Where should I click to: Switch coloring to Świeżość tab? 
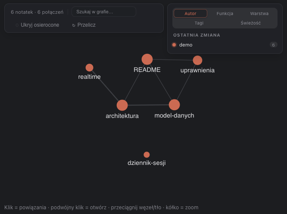250,23
